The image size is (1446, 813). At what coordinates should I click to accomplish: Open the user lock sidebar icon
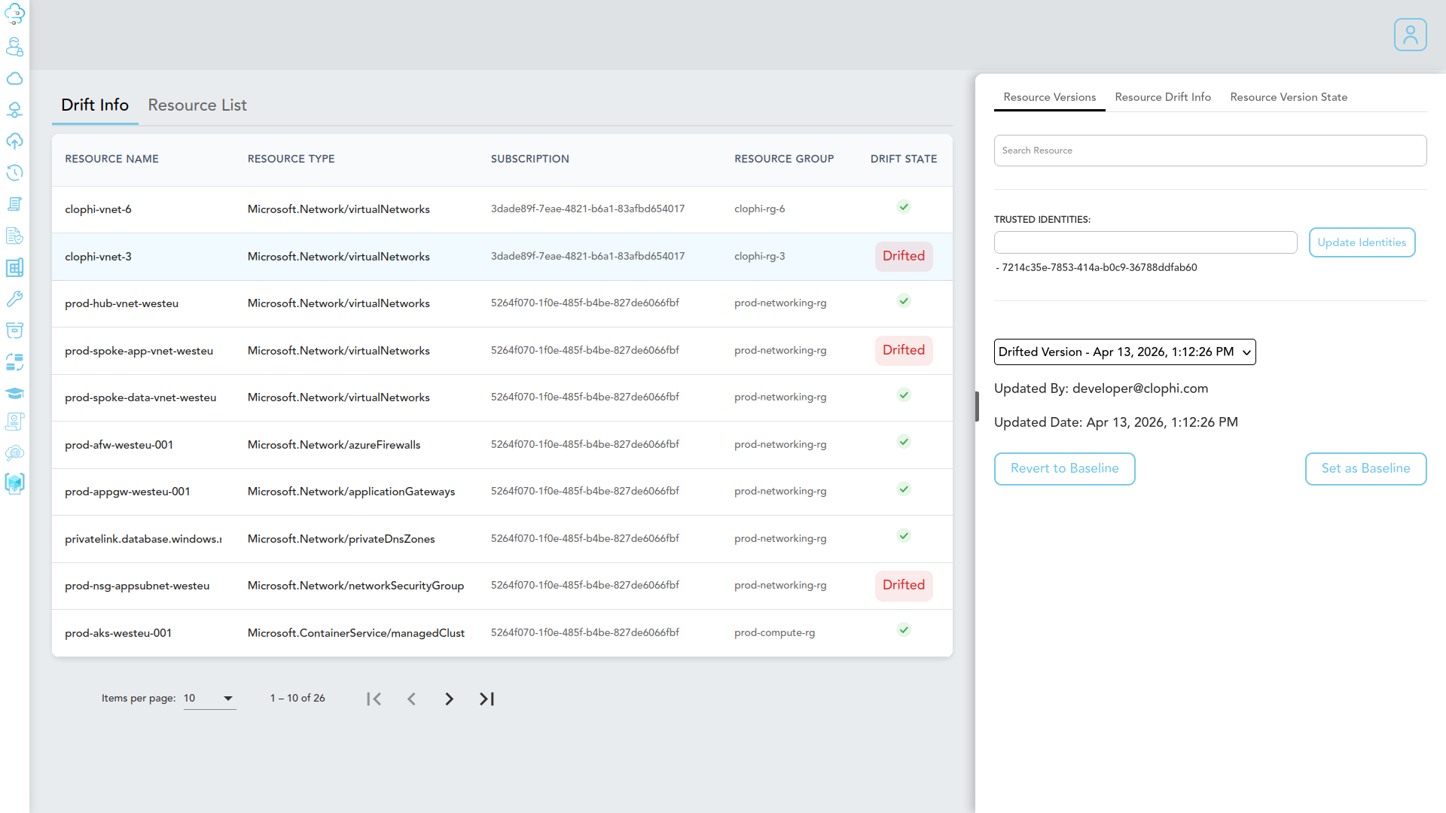point(14,47)
